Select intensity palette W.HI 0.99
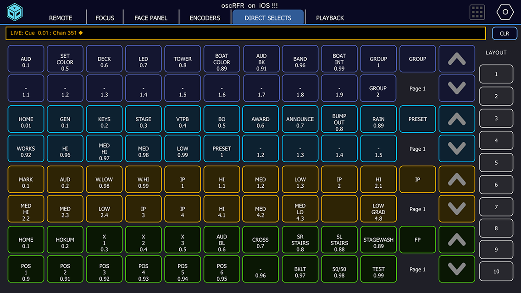Image resolution: width=521 pixels, height=293 pixels. pyautogui.click(x=143, y=179)
